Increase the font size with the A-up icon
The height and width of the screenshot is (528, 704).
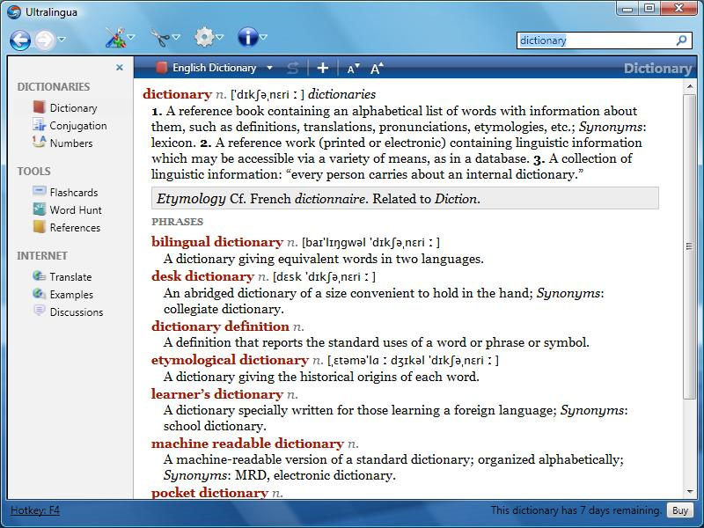(x=378, y=66)
